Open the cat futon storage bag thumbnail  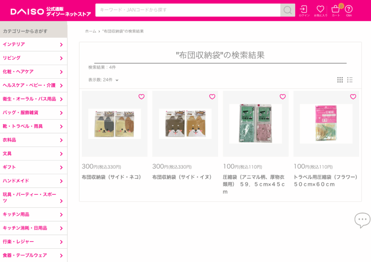(x=114, y=124)
